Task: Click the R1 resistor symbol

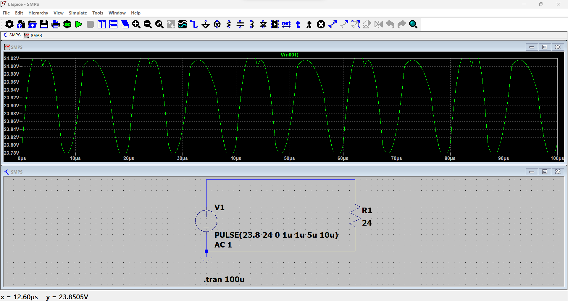Action: [x=355, y=216]
